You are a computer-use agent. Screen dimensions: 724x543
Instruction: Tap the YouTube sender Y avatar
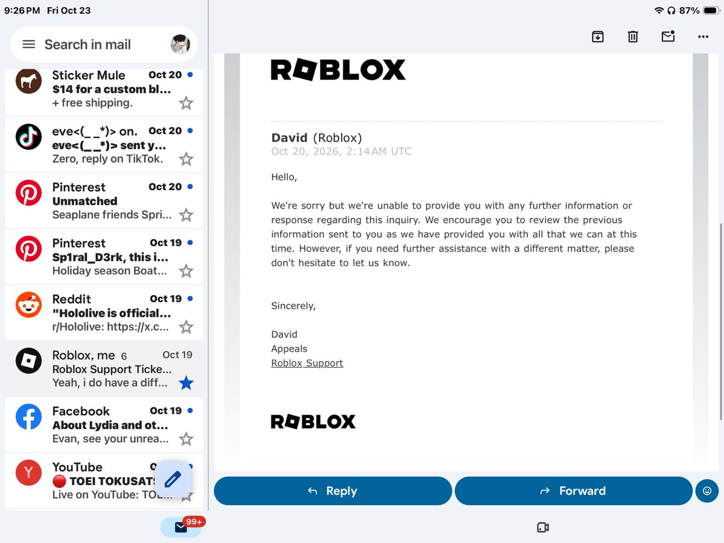pos(28,472)
